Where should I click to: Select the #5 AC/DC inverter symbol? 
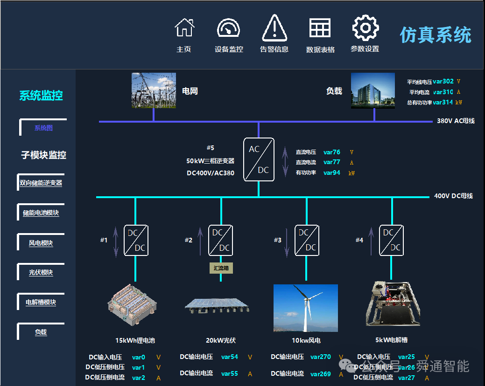[x=259, y=159]
